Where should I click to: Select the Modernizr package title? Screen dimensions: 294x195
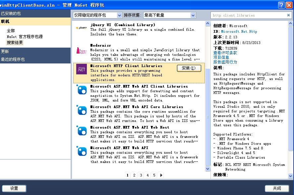coord(101,45)
